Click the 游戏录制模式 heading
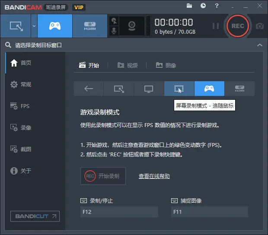The height and width of the screenshot is (235, 268). point(100,112)
